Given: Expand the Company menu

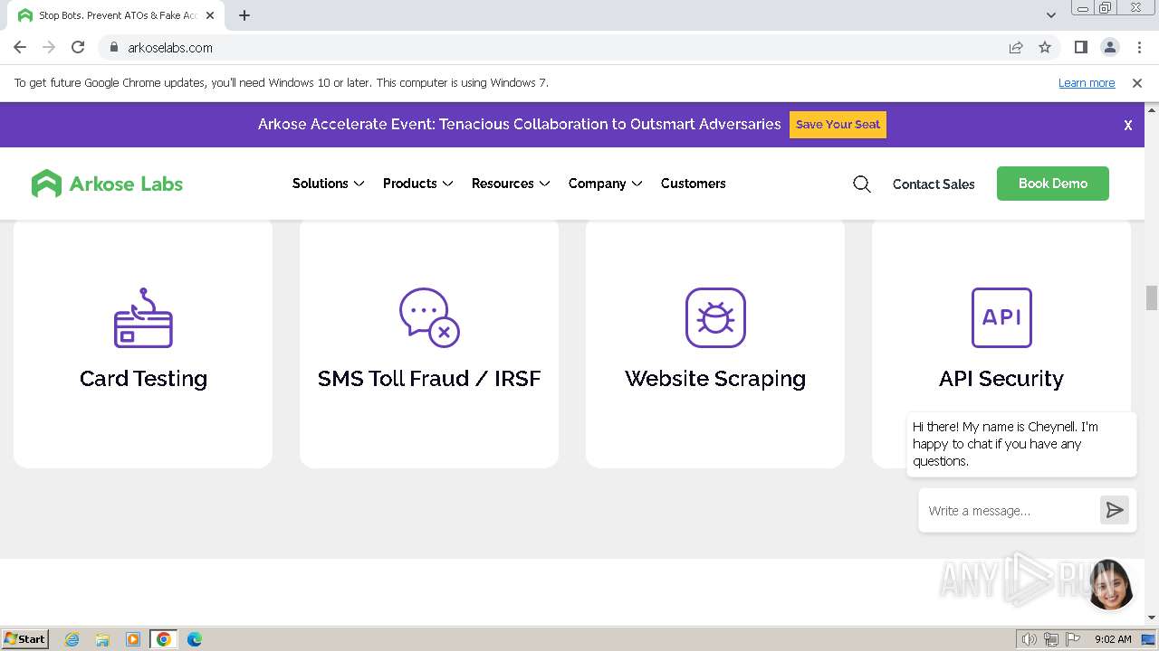Looking at the screenshot, I should [x=605, y=184].
